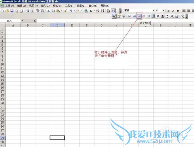Save the workbook using the floppy icon

(x=12, y=11)
